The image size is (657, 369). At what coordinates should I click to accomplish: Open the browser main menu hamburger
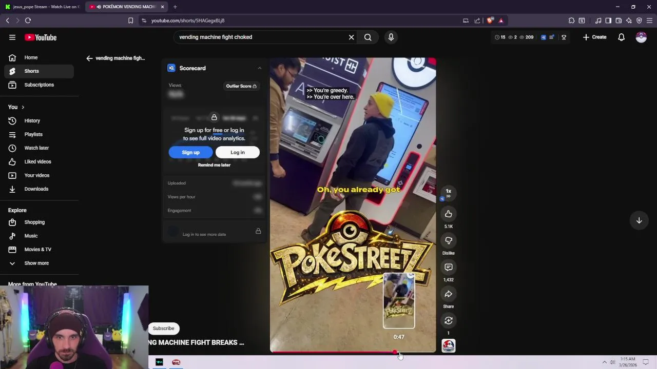pos(649,20)
